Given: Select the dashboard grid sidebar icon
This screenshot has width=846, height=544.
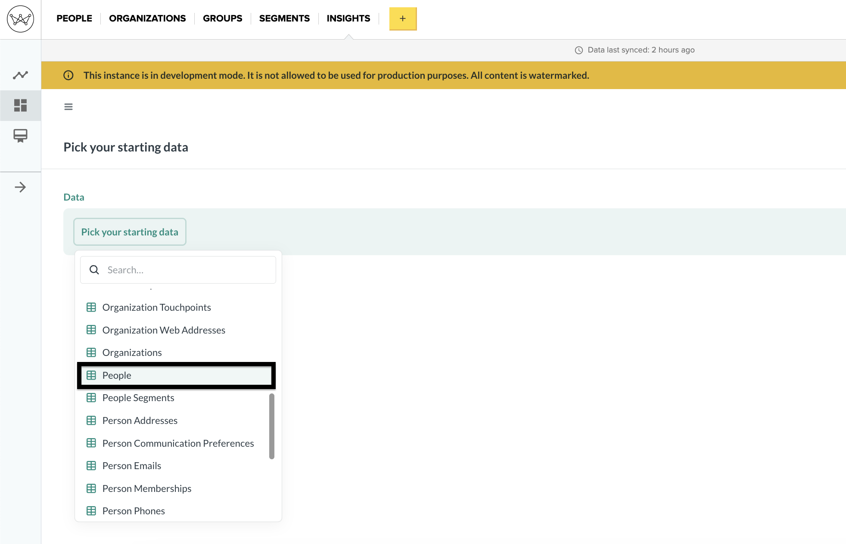Looking at the screenshot, I should click(x=20, y=105).
